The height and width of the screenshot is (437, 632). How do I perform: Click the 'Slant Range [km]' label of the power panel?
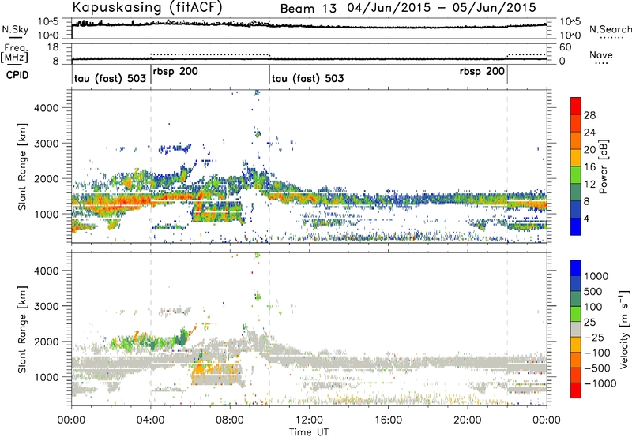click(22, 166)
